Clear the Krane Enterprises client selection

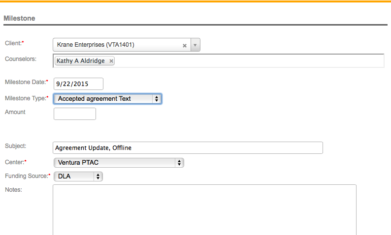pos(185,45)
